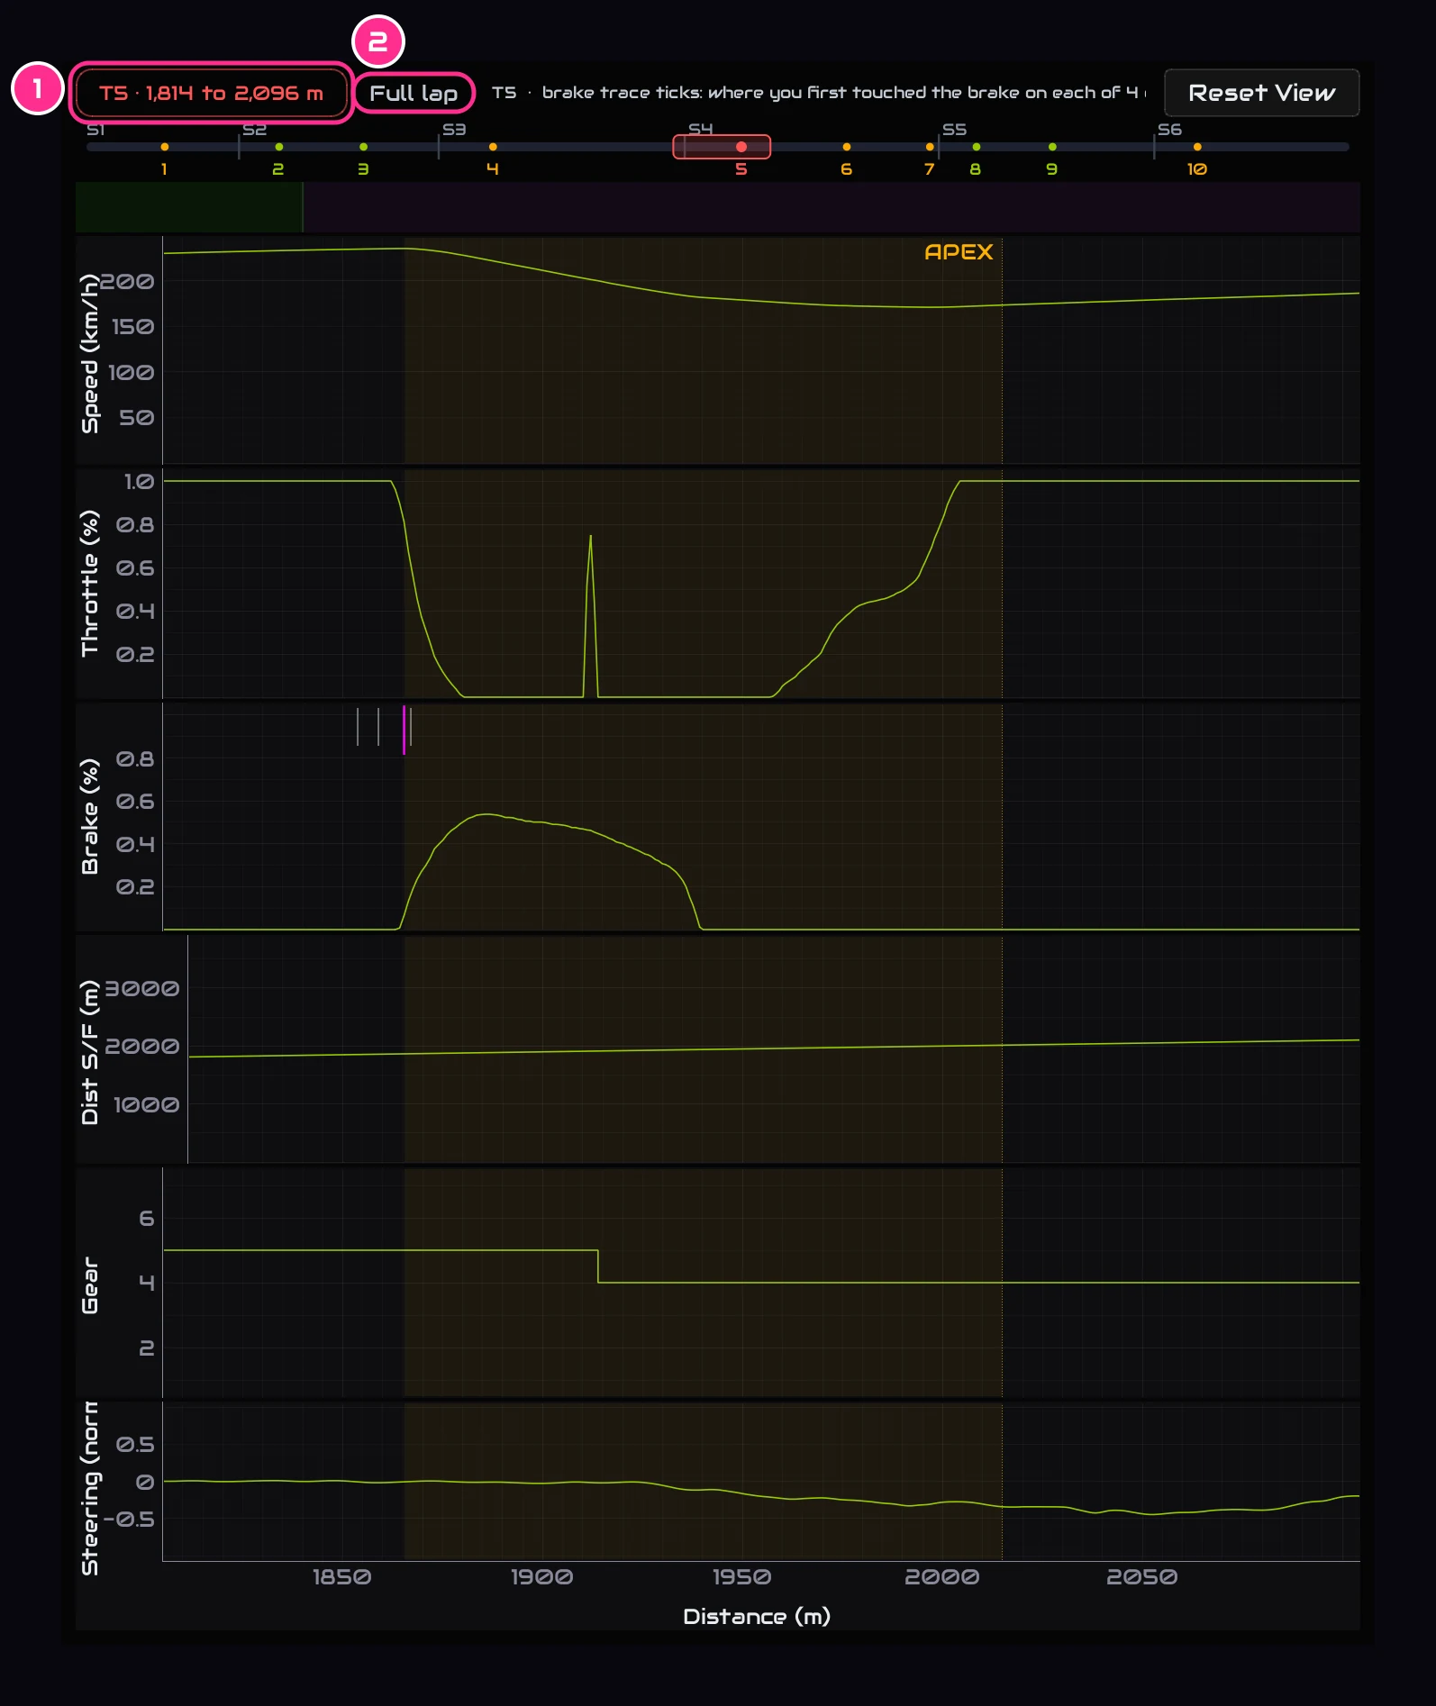Click the 1900 distance tick label

click(541, 1577)
